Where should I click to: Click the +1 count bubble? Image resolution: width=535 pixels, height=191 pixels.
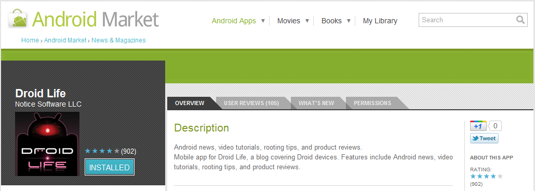(495, 126)
